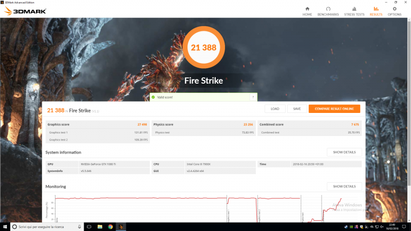Click the Cortana microphone icon

click(79, 226)
